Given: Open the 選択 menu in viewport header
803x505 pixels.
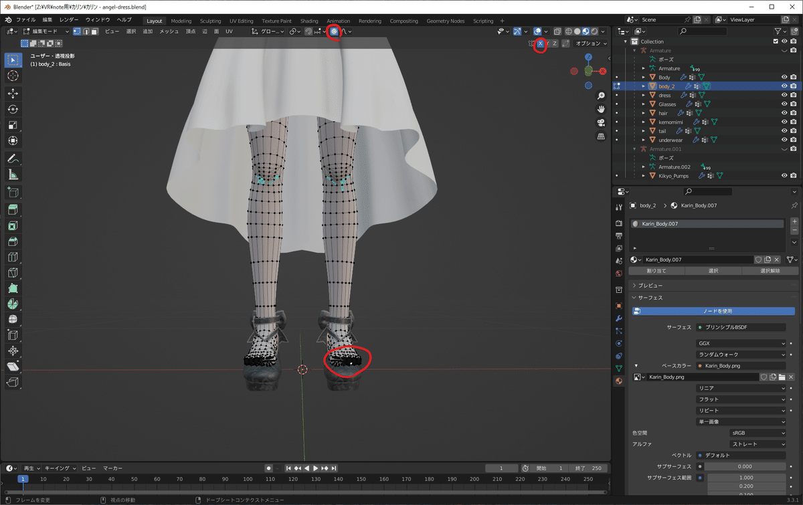Looking at the screenshot, I should [x=131, y=31].
